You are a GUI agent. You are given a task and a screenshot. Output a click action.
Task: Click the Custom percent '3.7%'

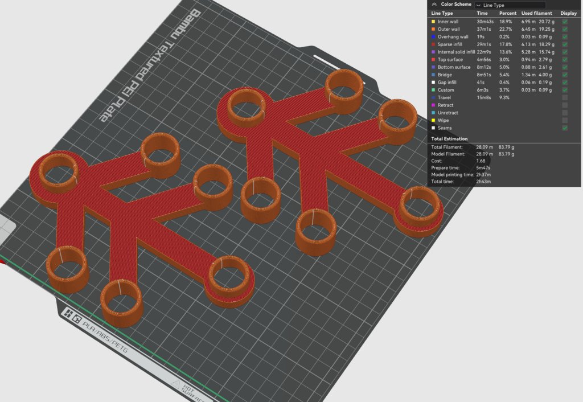tap(504, 90)
